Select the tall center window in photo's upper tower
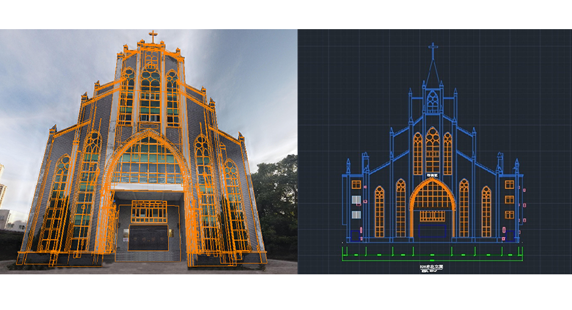572x310 pixels. pos(150,94)
